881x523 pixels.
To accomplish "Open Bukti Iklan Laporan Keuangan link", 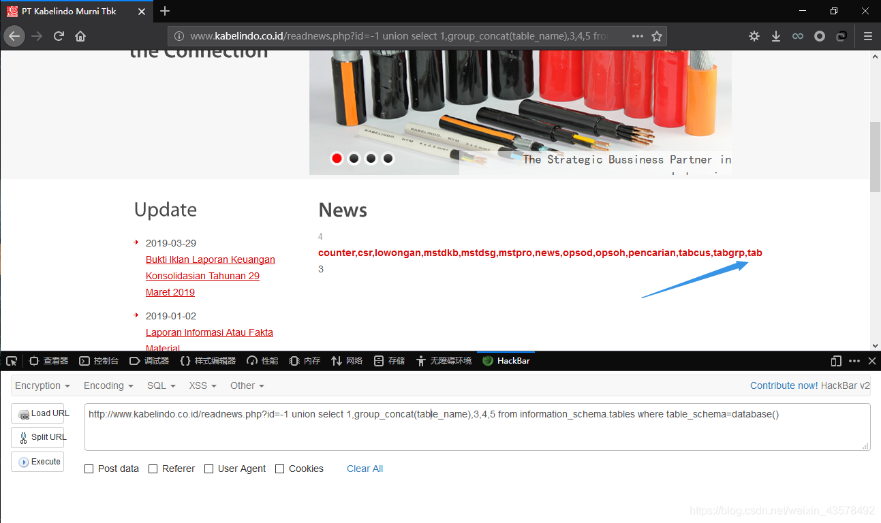I will pyautogui.click(x=211, y=276).
